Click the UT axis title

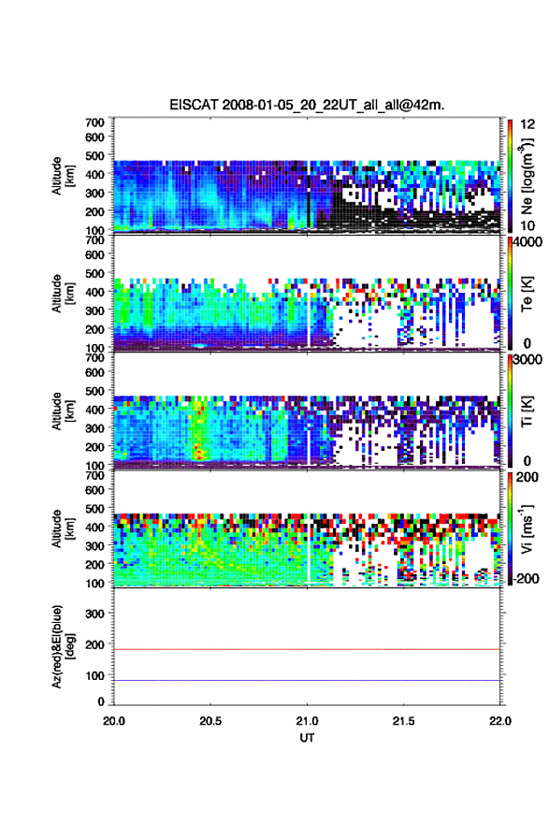[307, 738]
